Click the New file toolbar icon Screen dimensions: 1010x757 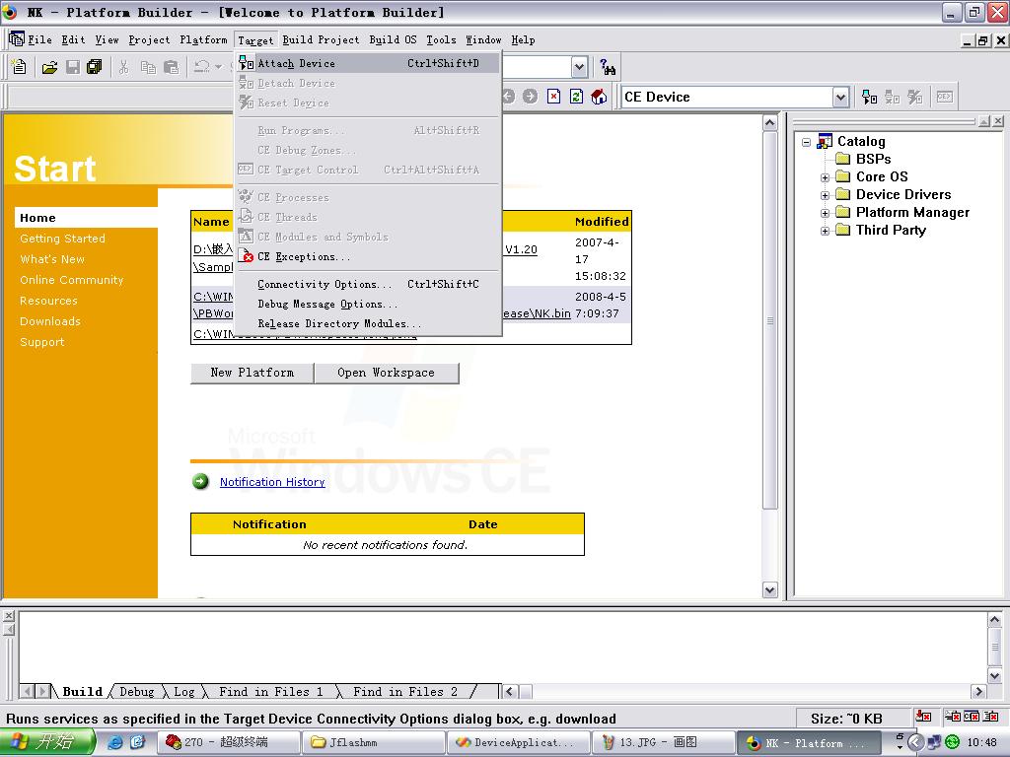(20, 66)
